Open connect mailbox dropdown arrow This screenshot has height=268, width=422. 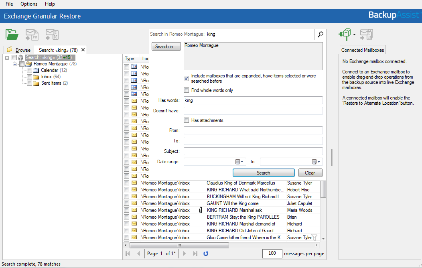[355, 35]
